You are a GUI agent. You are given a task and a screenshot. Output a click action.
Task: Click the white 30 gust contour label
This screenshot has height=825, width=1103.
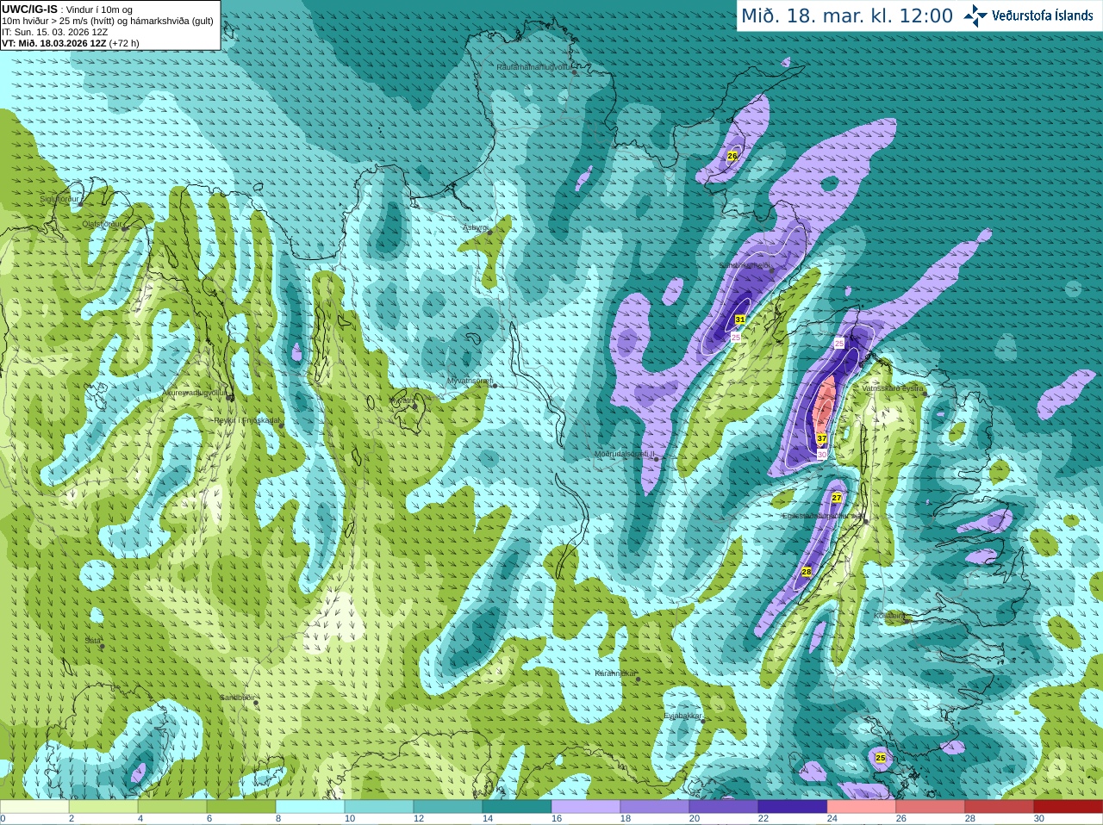822,455
